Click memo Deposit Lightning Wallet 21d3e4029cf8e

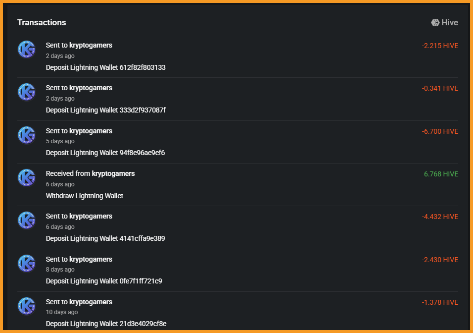(x=106, y=324)
